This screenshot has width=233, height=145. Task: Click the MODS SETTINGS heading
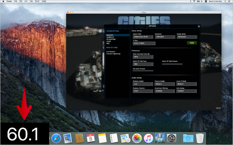coord(112,48)
